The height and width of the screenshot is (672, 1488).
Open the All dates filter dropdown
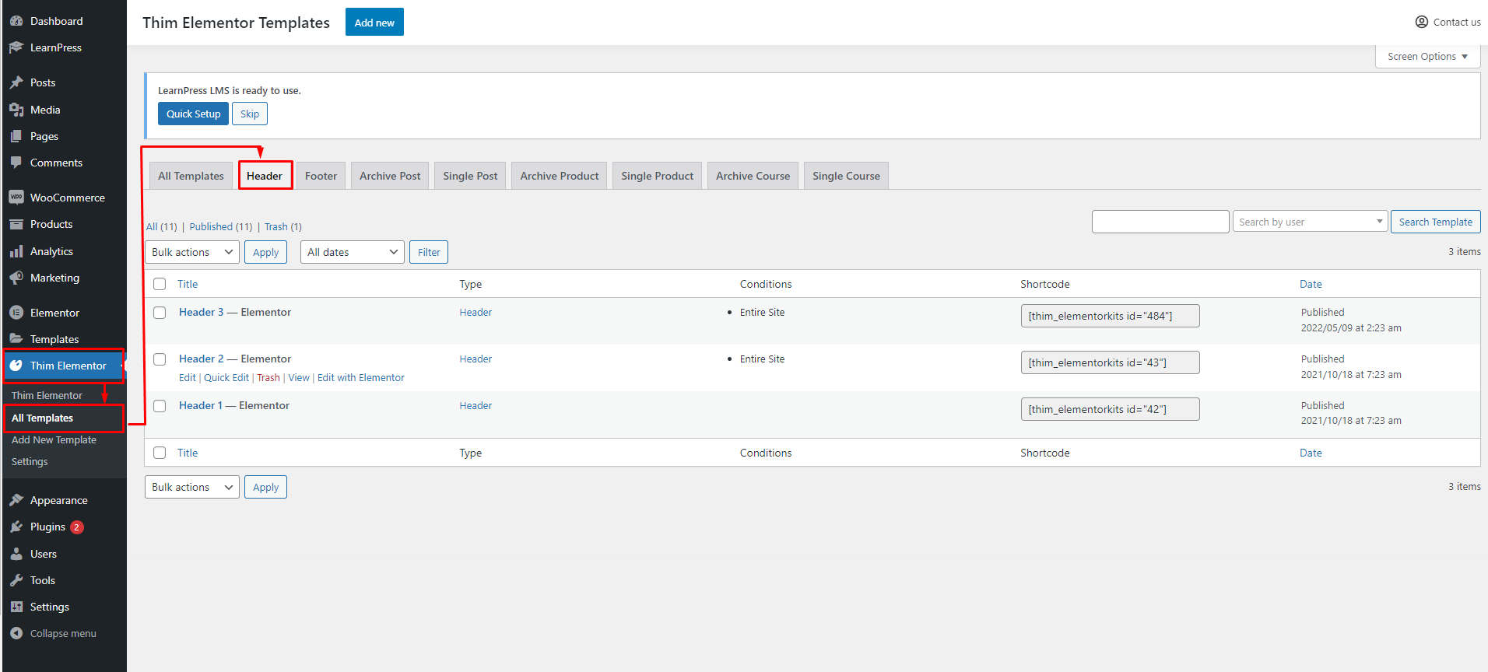(353, 252)
